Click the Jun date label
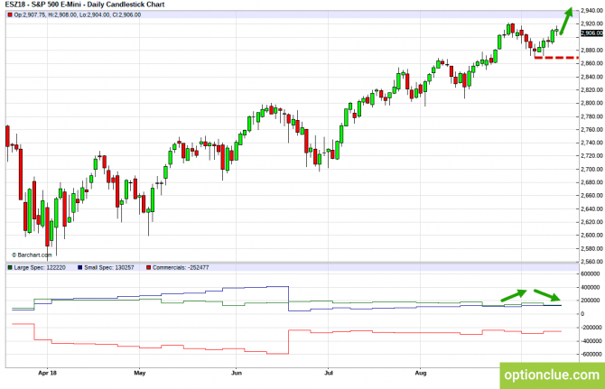The width and height of the screenshot is (605, 389). pyautogui.click(x=237, y=373)
